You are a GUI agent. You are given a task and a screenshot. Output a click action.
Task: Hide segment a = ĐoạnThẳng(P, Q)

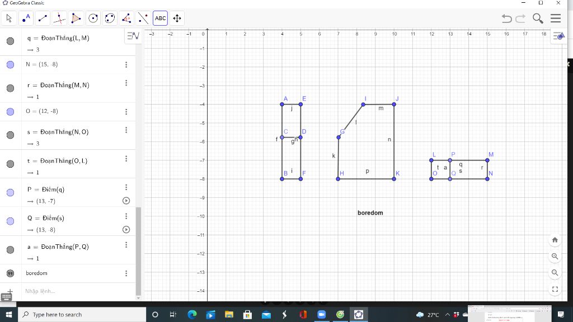tap(10, 250)
